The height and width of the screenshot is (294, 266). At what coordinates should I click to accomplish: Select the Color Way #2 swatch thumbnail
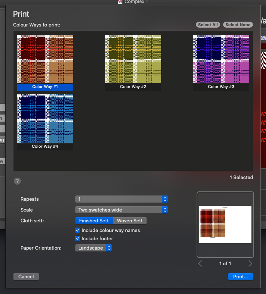[133, 59]
